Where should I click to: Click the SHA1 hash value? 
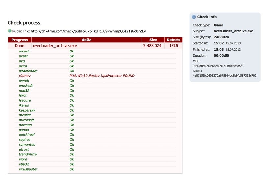click(225, 76)
